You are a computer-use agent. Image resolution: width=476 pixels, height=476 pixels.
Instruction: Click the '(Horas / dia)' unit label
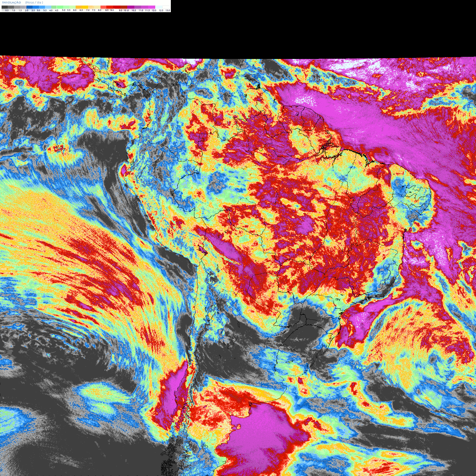(34, 2)
